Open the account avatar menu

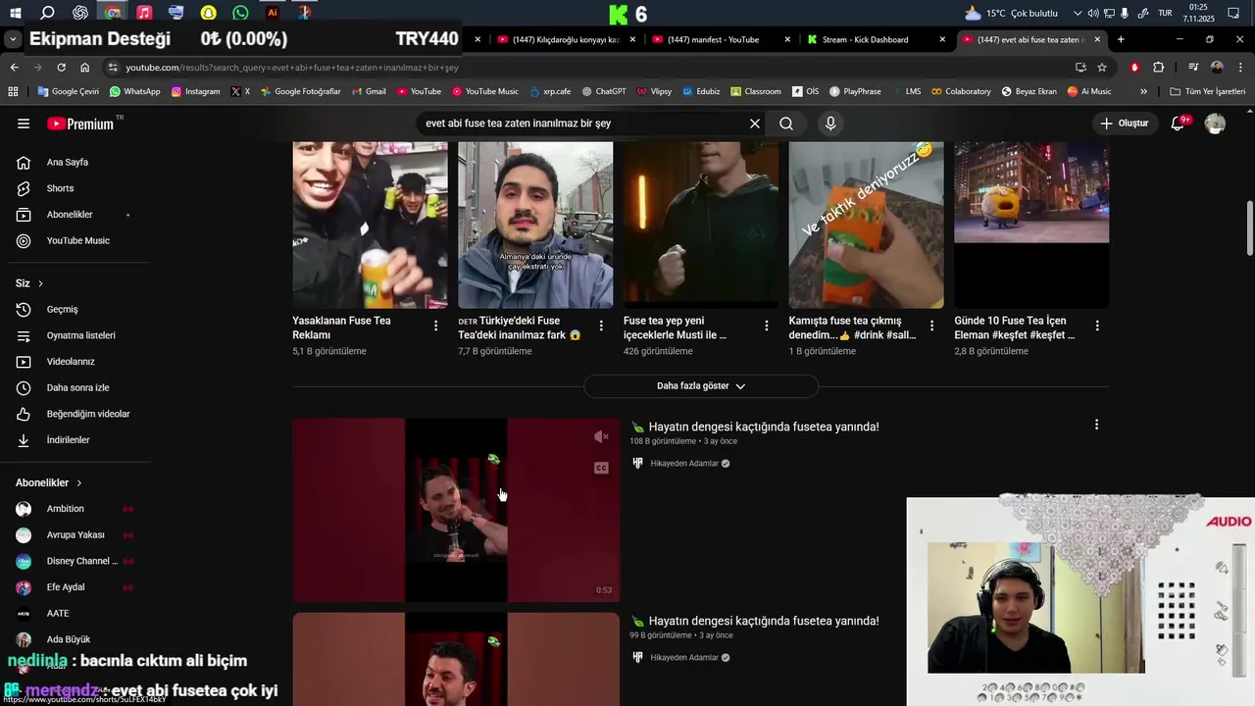coord(1215,124)
